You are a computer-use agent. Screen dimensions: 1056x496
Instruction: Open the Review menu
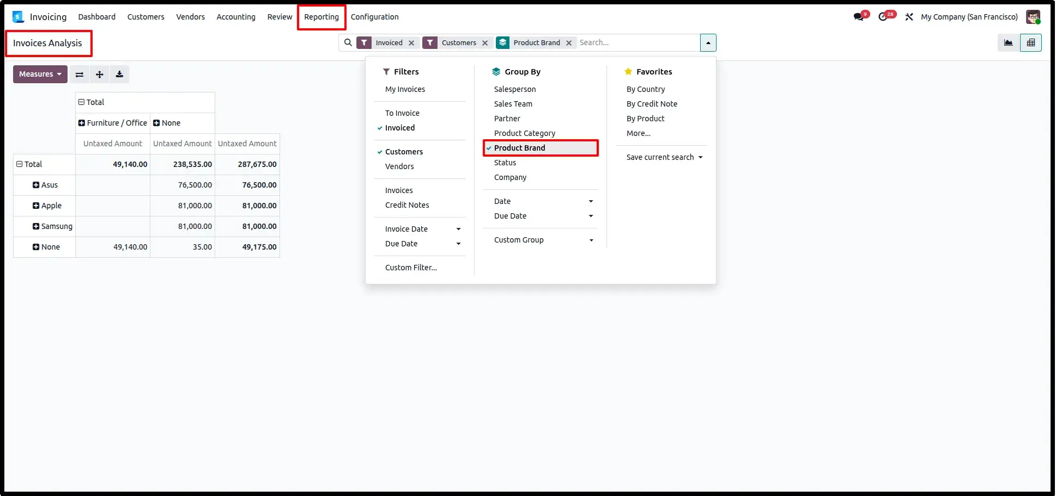[280, 17]
